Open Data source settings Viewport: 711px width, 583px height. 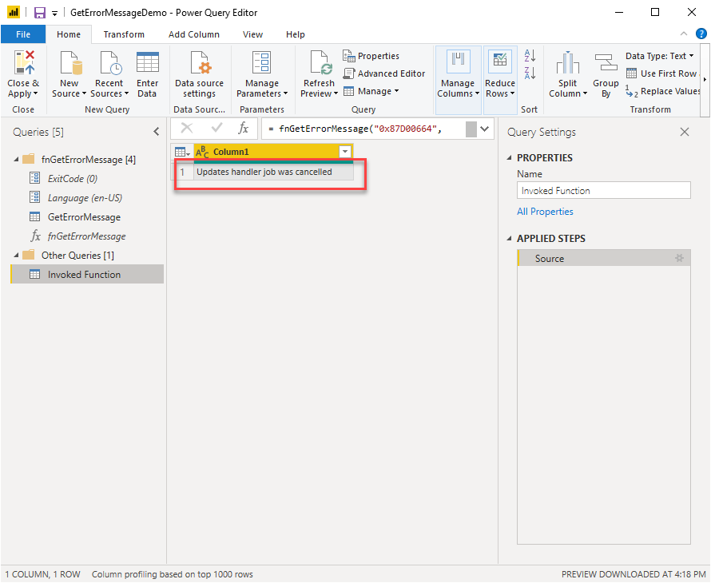199,75
